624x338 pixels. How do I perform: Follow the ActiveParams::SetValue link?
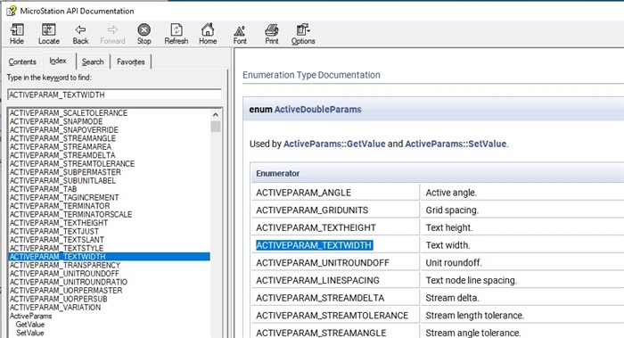pos(456,144)
